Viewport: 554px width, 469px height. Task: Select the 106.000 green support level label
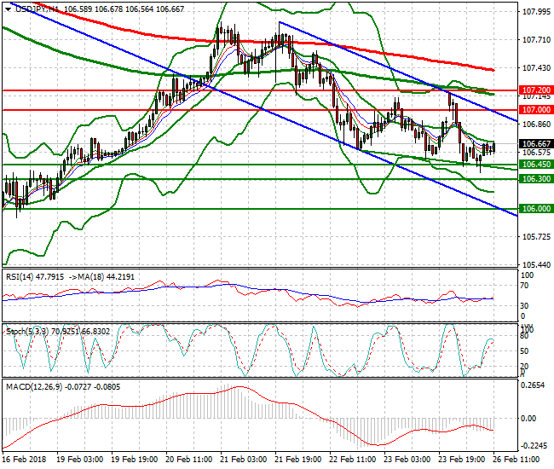pyautogui.click(x=536, y=209)
